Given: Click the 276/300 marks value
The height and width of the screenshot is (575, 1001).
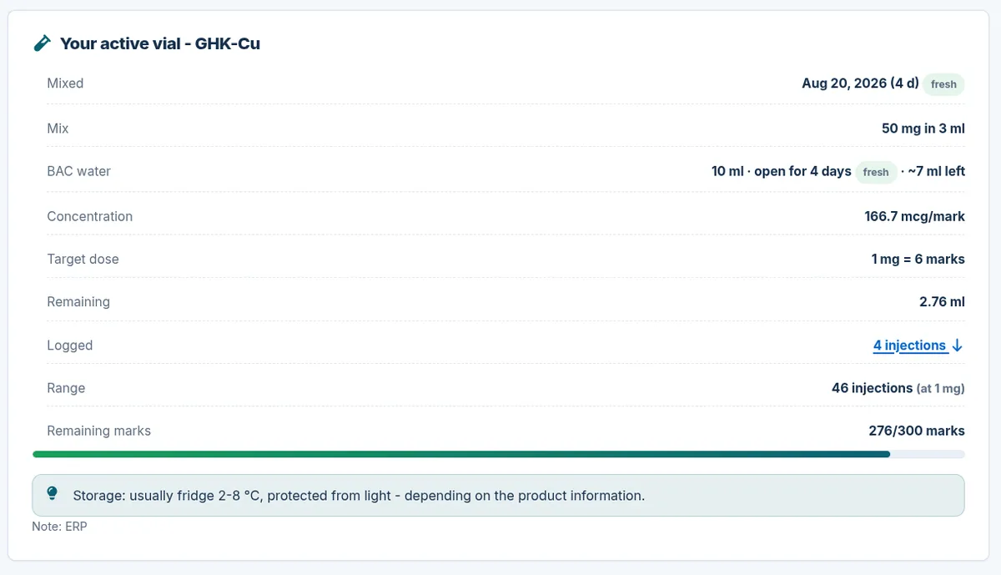Looking at the screenshot, I should click(x=917, y=431).
